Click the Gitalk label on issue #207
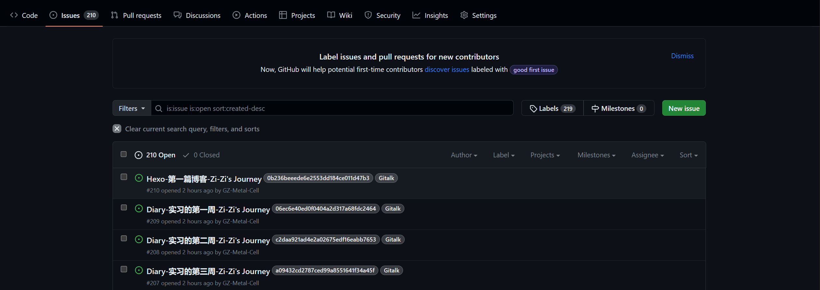 click(x=392, y=270)
